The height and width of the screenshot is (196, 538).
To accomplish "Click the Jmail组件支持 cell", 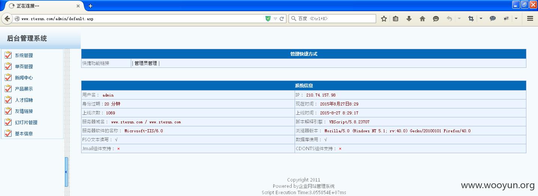I will (188, 149).
